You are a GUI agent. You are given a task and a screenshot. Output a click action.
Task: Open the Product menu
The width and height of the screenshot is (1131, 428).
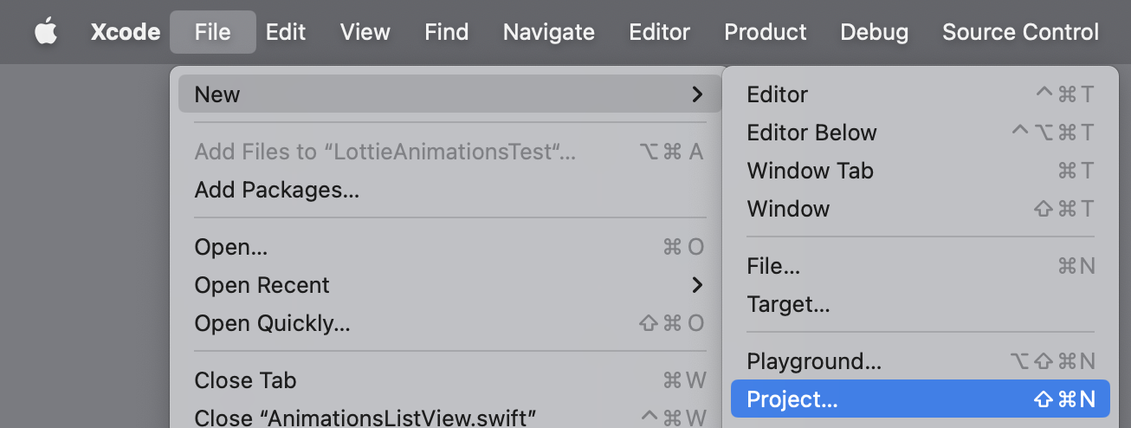point(765,32)
